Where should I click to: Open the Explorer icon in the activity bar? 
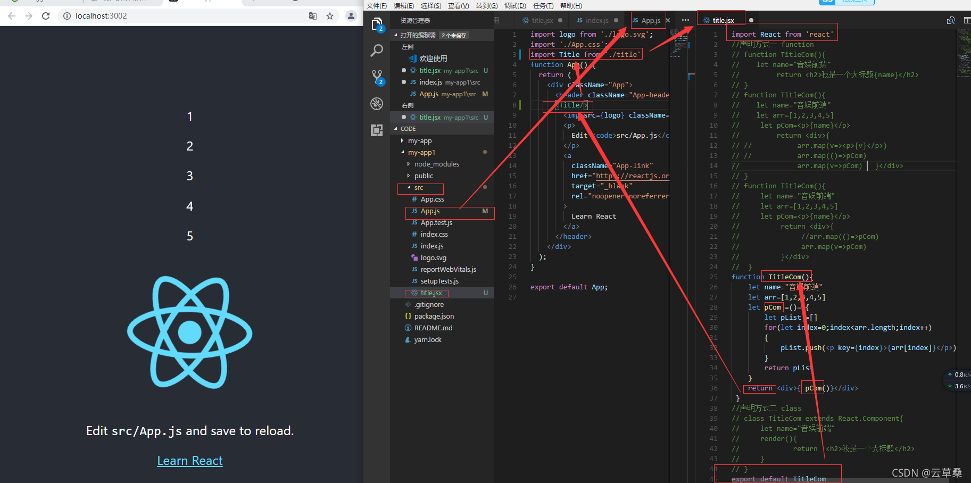[377, 25]
